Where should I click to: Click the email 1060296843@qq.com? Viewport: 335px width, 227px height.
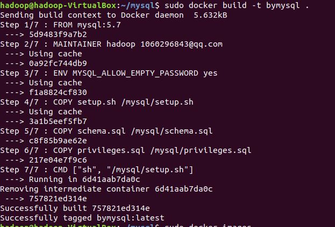coord(181,45)
